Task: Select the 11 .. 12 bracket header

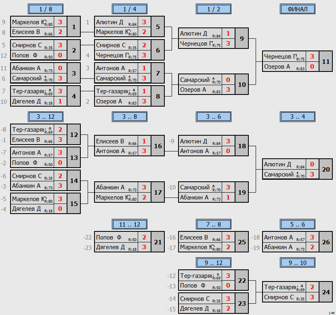Action: (129, 225)
